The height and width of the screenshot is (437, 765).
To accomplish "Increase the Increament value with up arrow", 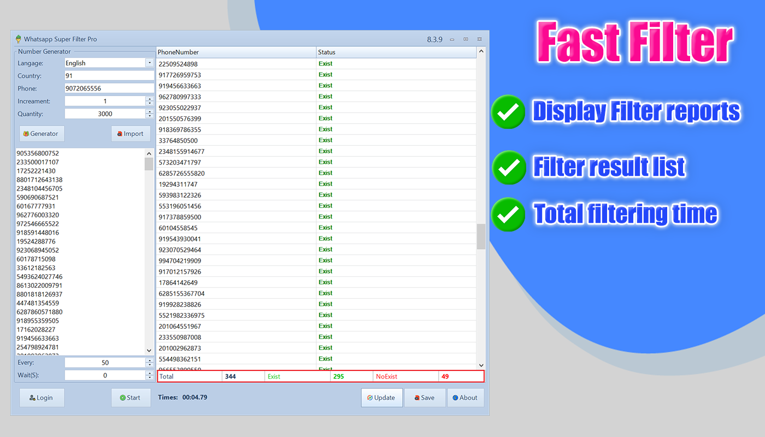I will (x=150, y=99).
